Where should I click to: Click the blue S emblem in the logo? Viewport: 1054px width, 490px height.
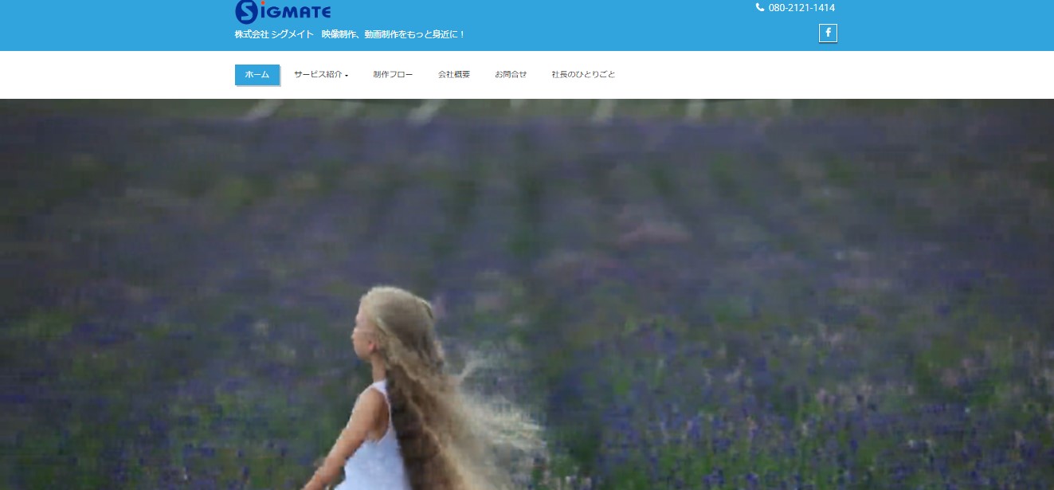coord(246,11)
